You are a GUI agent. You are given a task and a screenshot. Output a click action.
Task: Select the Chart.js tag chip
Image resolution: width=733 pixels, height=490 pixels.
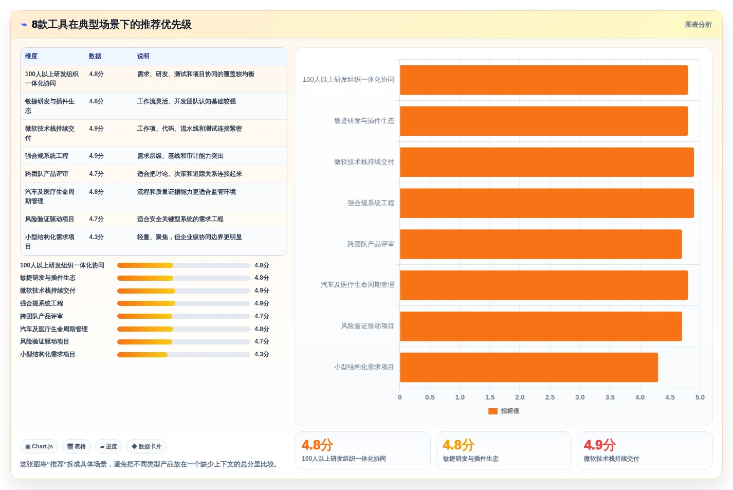click(39, 447)
